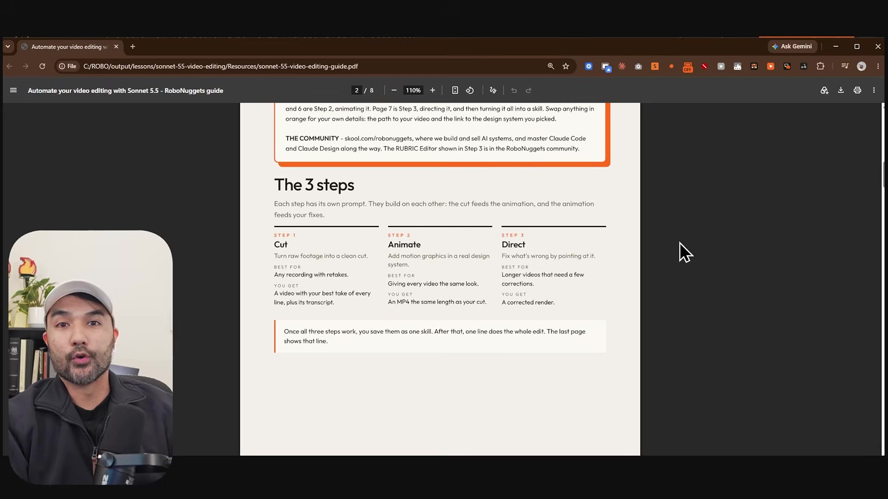Open the media controls playlist icon
The image size is (888, 499).
coord(845,66)
